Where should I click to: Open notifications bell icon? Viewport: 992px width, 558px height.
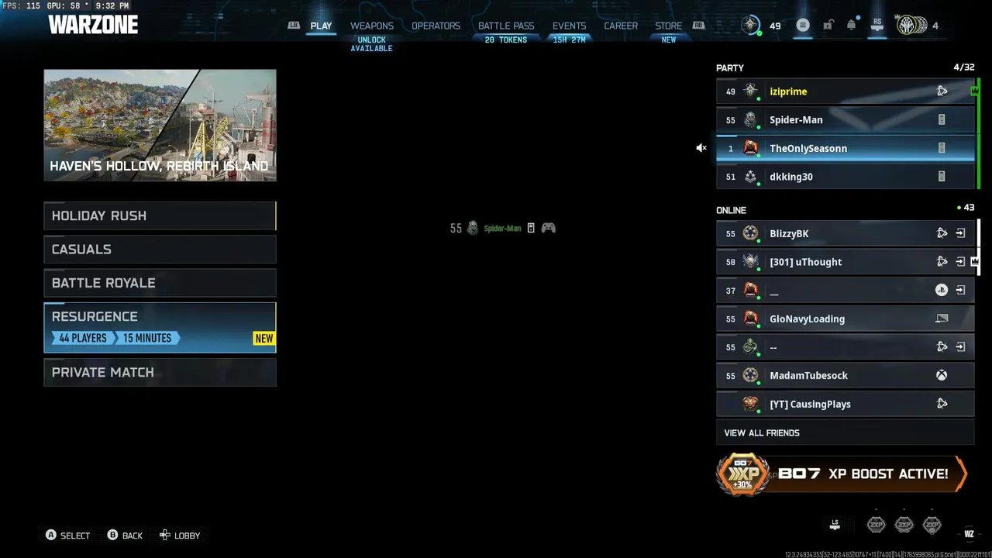(x=851, y=26)
